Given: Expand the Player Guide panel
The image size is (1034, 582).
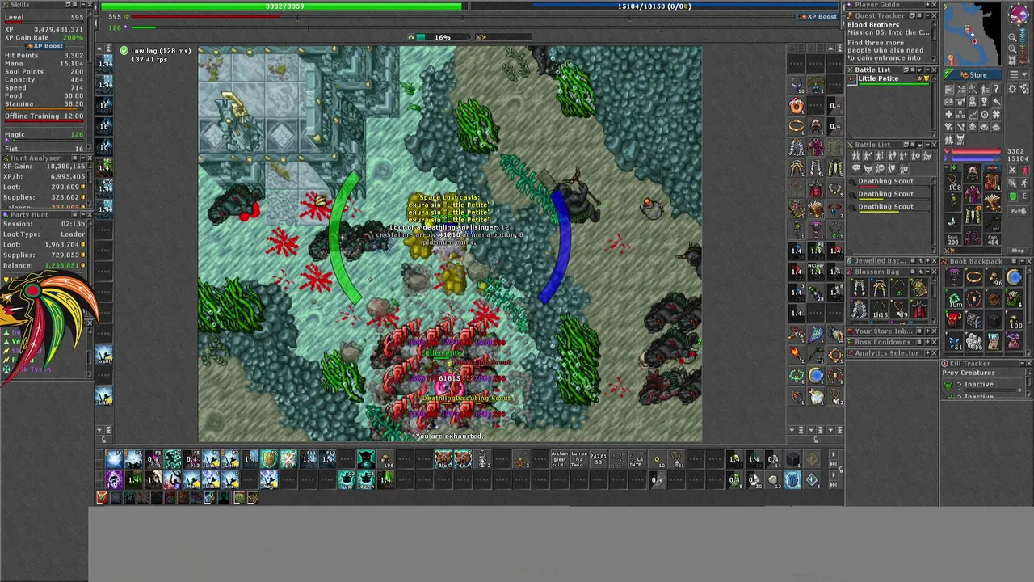Looking at the screenshot, I should pyautogui.click(x=927, y=5).
